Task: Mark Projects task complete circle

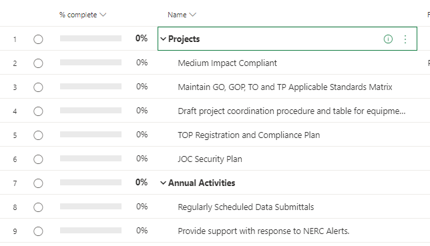Action: coord(38,39)
